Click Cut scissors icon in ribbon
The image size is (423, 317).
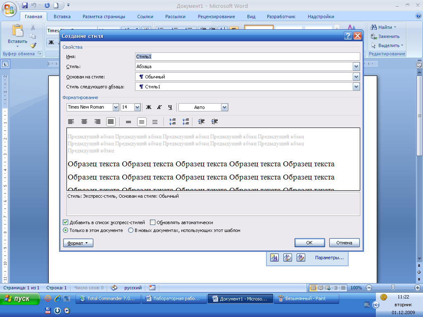coord(33,27)
